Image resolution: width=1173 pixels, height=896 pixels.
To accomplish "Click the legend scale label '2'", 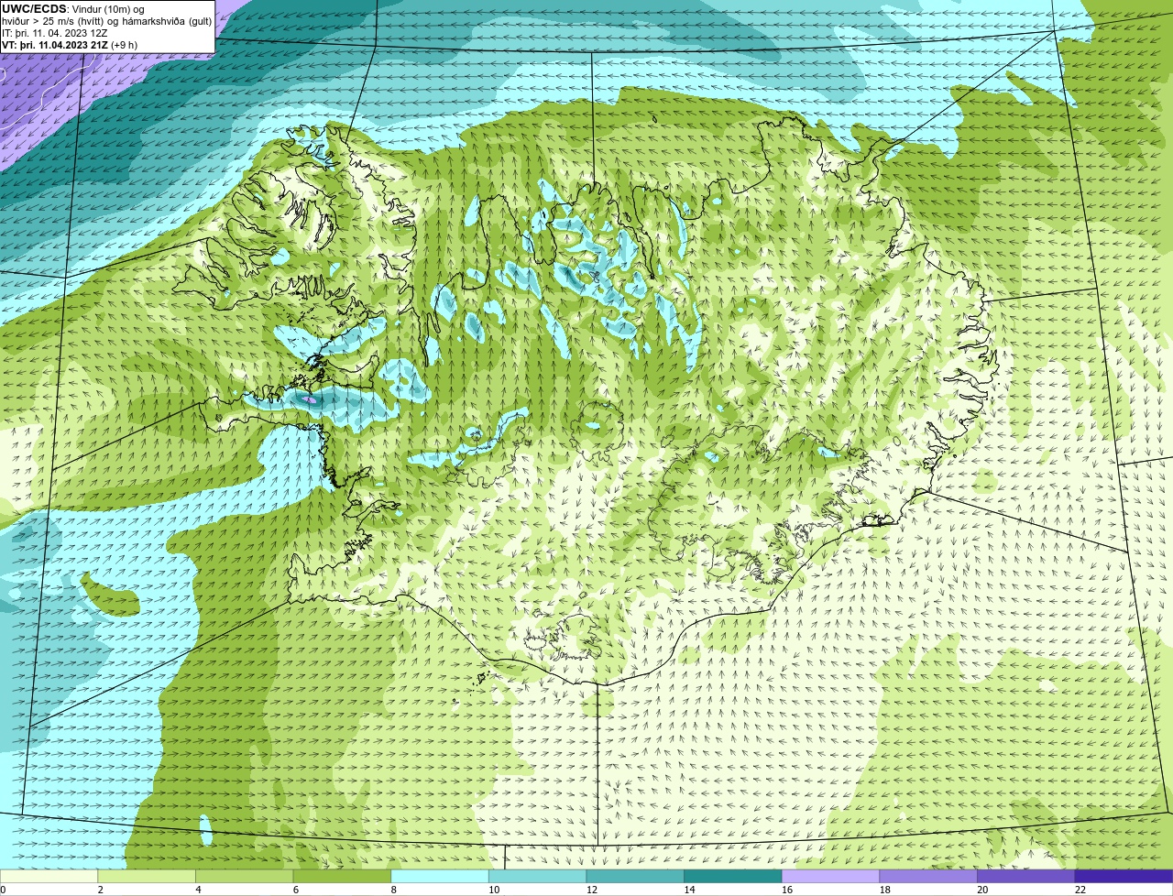I will [x=100, y=890].
